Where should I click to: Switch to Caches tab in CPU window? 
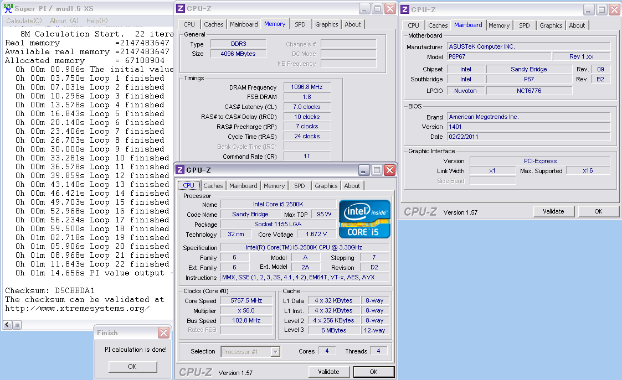click(213, 186)
